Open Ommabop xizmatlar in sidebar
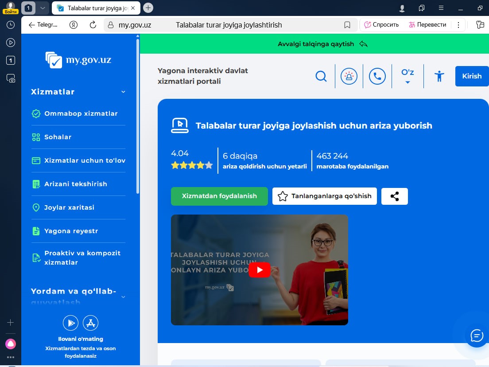Screen dimensions: 489x367 [81, 113]
